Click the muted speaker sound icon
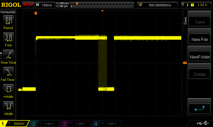The height and width of the screenshot is (127, 213). pos(206,123)
